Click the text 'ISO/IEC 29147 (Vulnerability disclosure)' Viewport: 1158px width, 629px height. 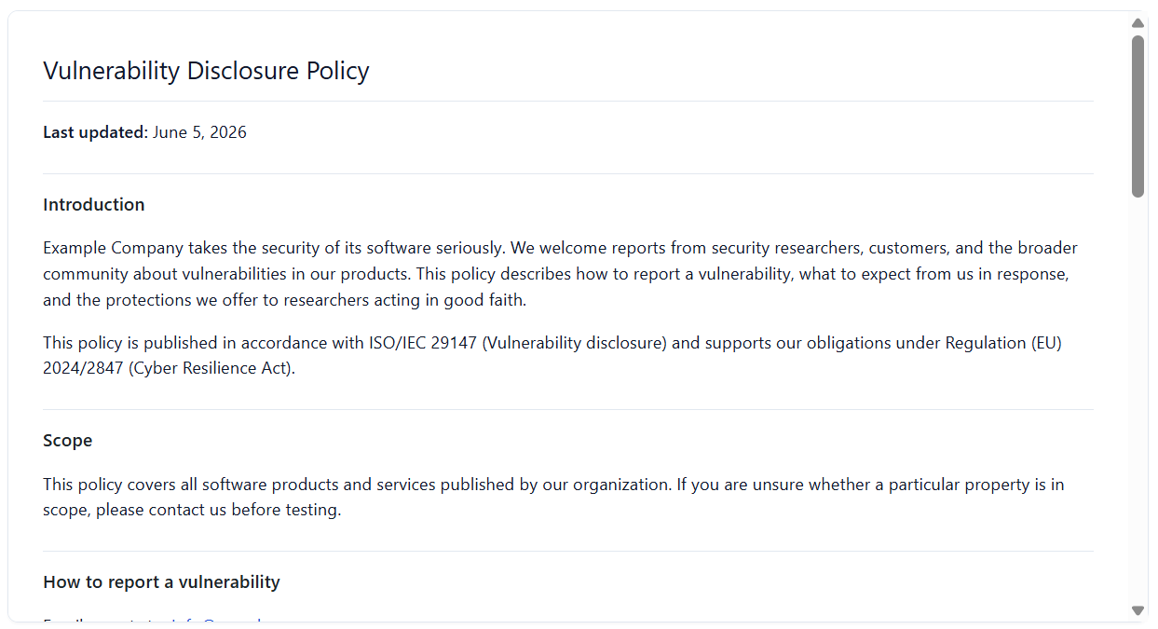tap(518, 343)
